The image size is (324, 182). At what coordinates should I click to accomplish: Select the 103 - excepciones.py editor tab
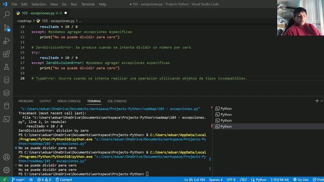pos(42,13)
